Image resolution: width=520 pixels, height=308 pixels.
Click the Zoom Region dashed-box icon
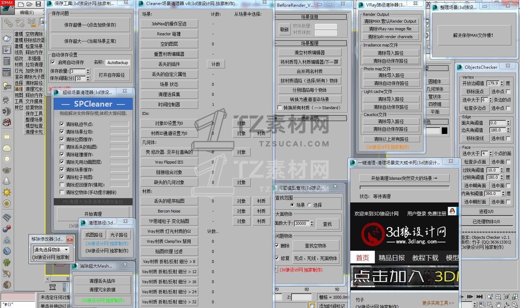click(x=490, y=305)
